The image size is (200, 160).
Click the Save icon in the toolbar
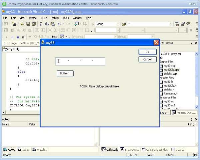[x=28, y=24]
